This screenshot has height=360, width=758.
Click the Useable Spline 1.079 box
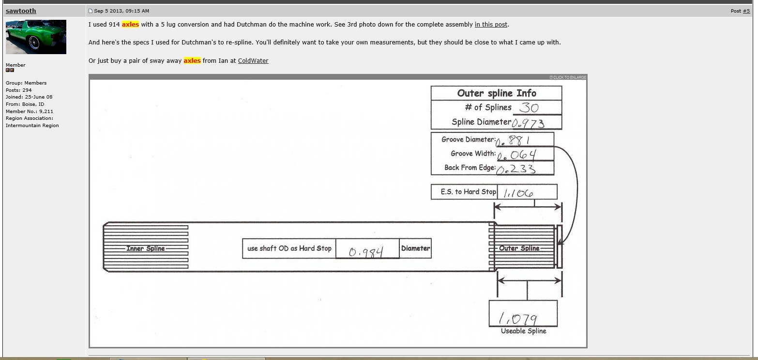pyautogui.click(x=523, y=314)
